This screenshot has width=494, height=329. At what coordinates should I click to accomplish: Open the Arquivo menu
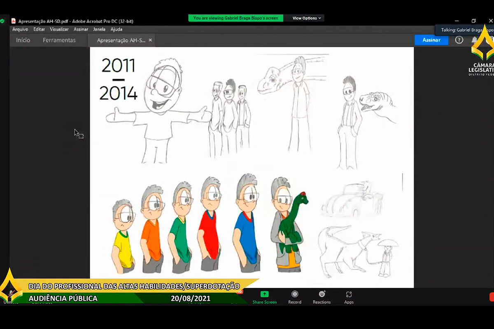pos(20,30)
